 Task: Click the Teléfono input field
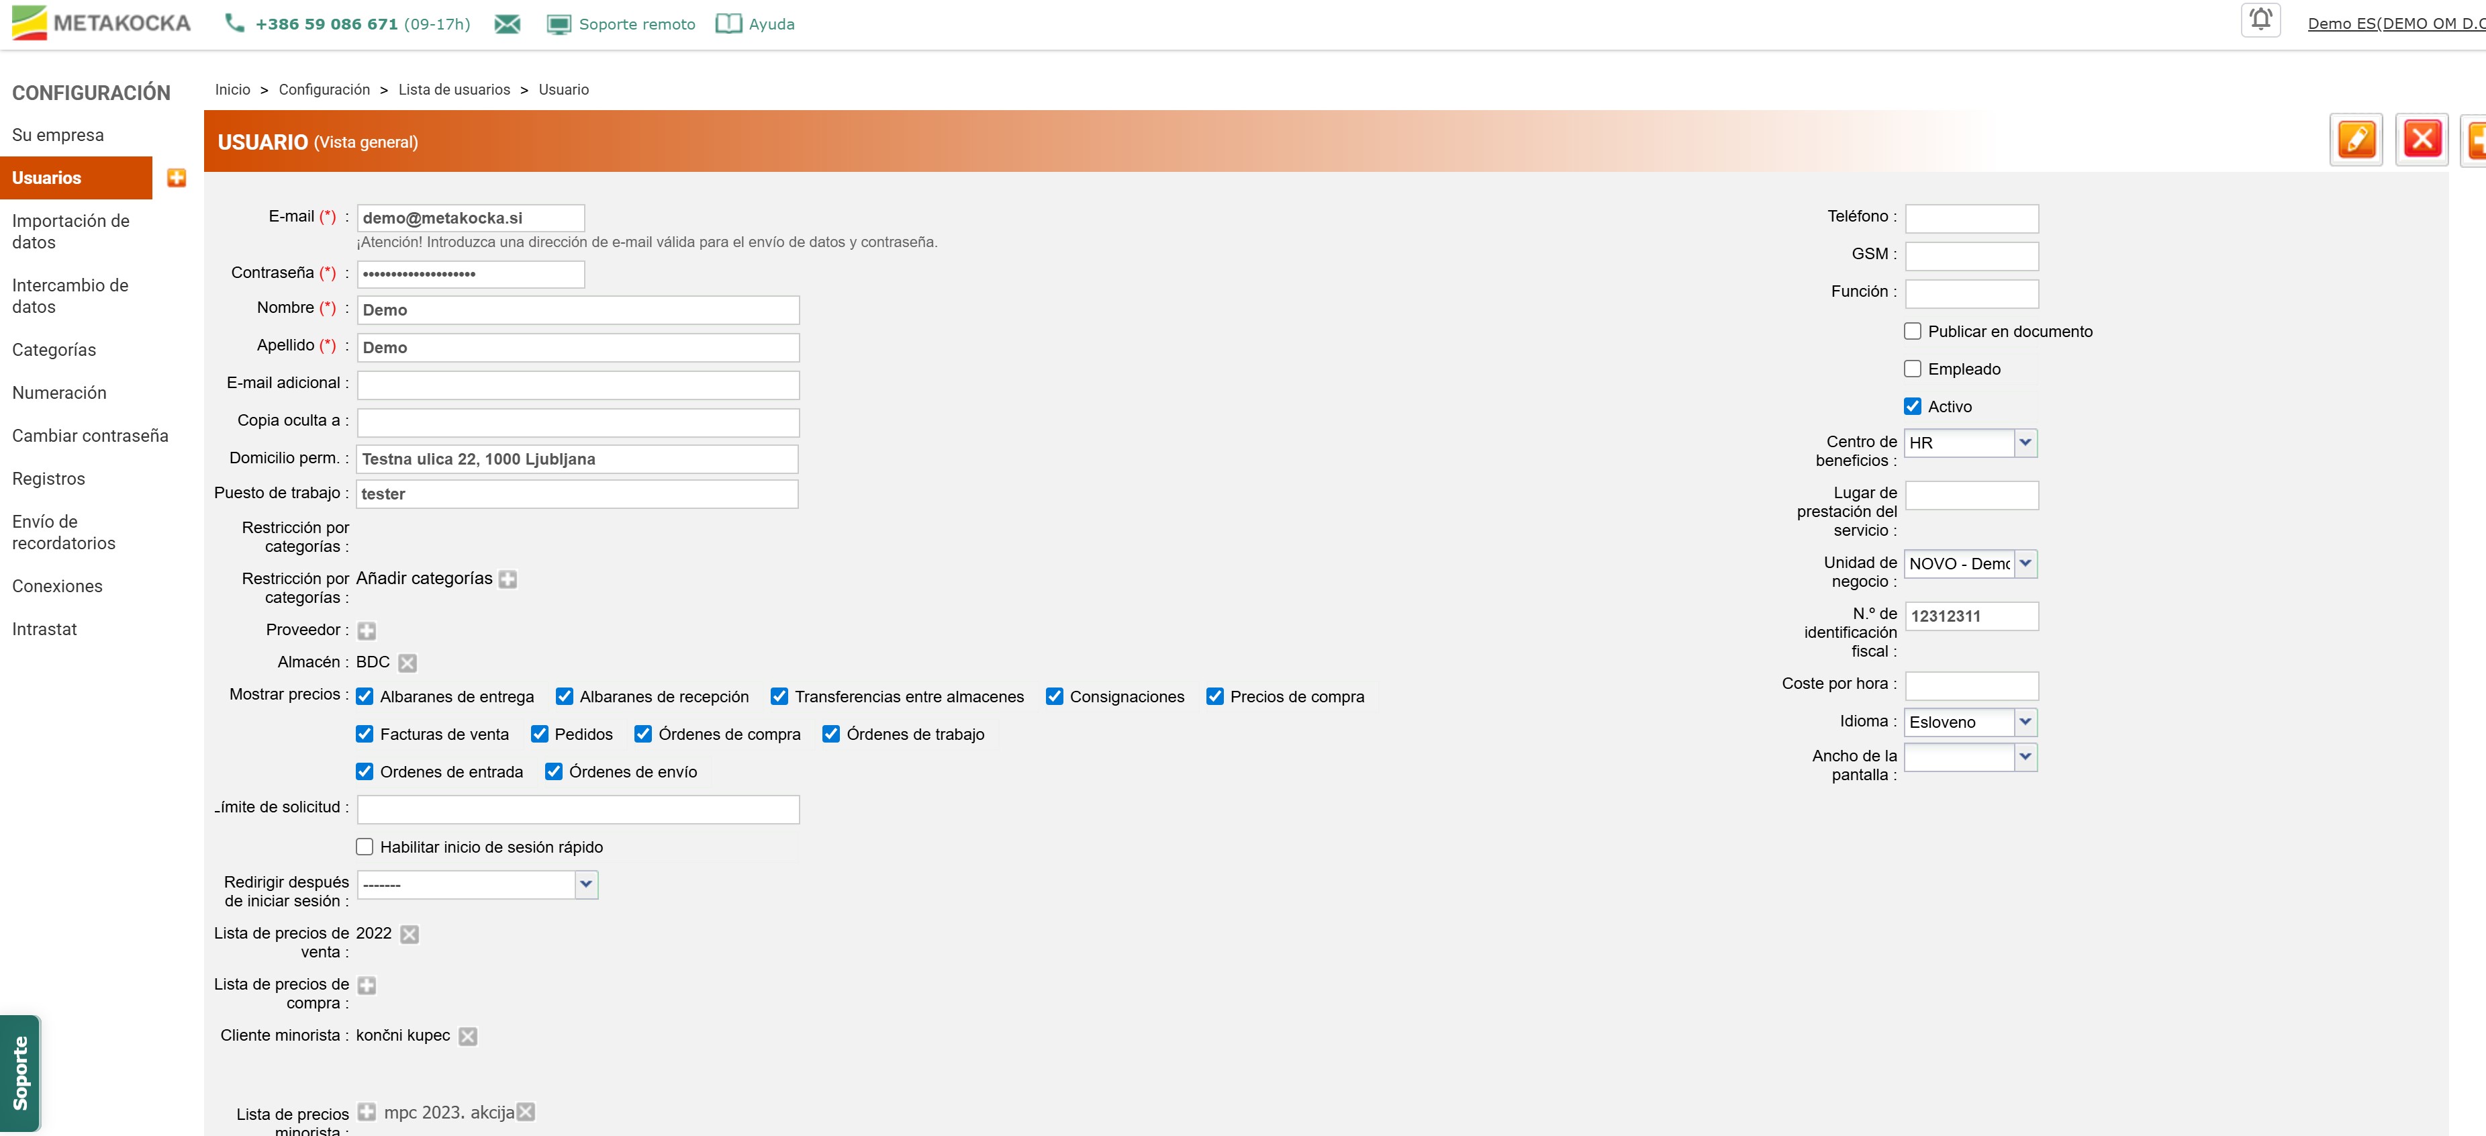[x=1970, y=218]
